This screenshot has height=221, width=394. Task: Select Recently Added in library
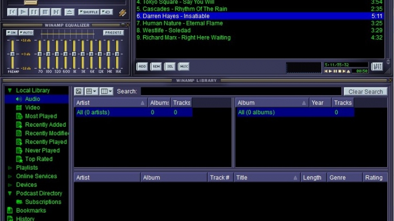click(x=45, y=125)
